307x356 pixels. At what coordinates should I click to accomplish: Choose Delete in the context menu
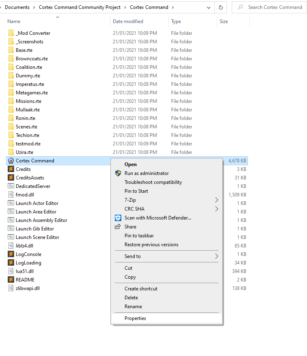[x=166, y=298]
